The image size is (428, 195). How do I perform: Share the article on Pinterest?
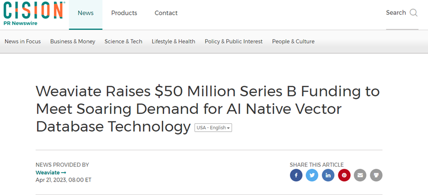click(x=344, y=175)
